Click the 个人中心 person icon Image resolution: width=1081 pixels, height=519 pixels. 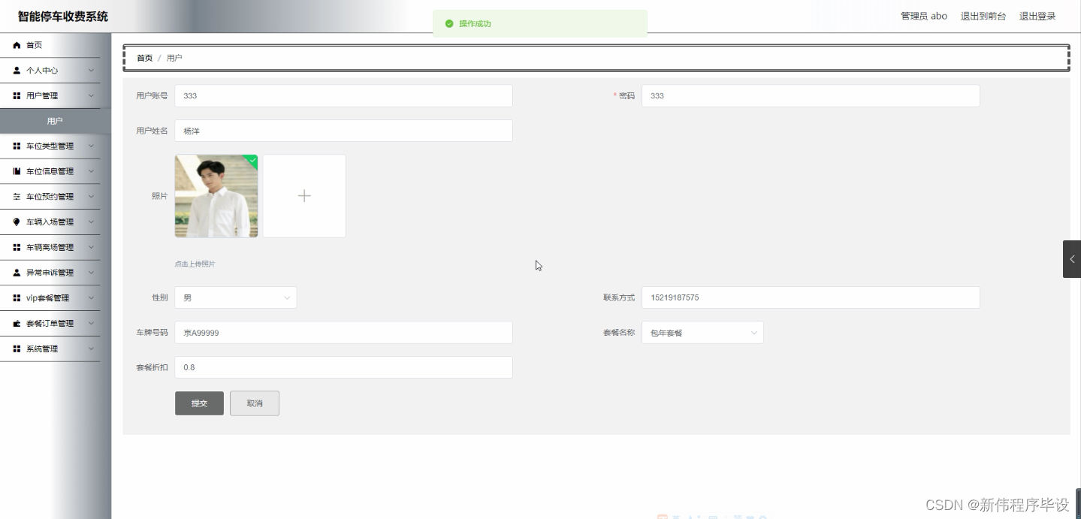coord(17,70)
